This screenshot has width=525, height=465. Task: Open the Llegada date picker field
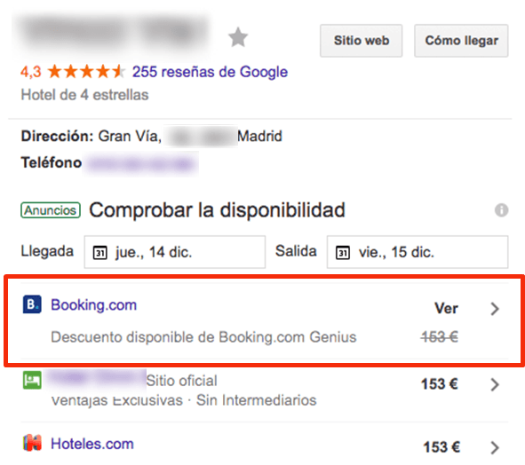point(175,252)
